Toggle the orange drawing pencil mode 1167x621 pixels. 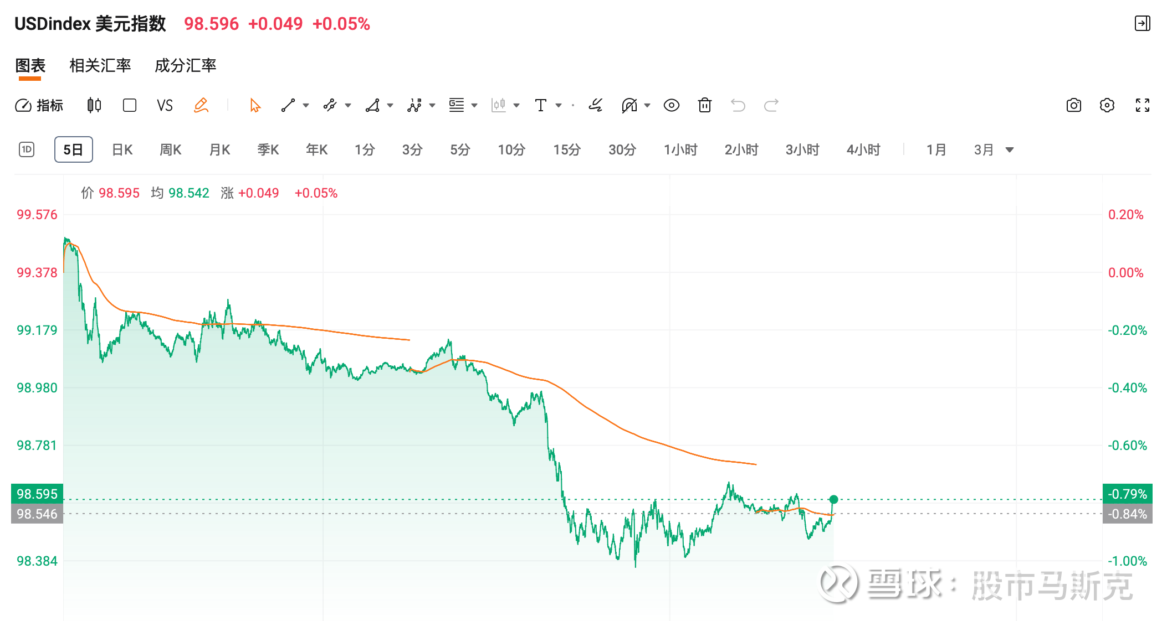tap(201, 105)
